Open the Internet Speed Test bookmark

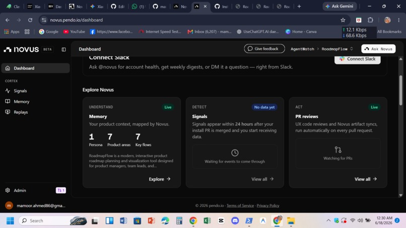[x=160, y=32]
